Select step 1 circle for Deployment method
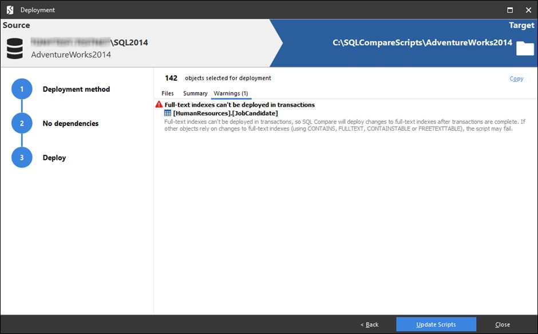Screen dimensions: 538x334 (x=22, y=89)
